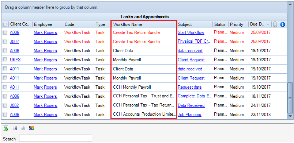Click the Type column header
The width and height of the screenshot is (294, 143).
pyautogui.click(x=102, y=24)
